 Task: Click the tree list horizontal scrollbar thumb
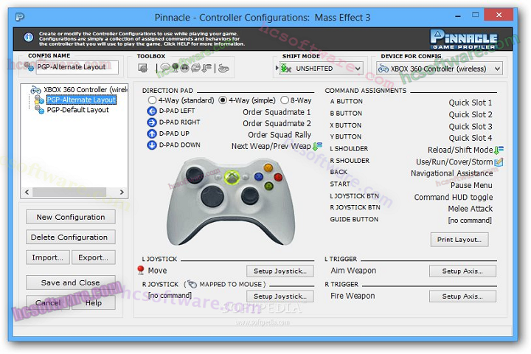(69, 192)
